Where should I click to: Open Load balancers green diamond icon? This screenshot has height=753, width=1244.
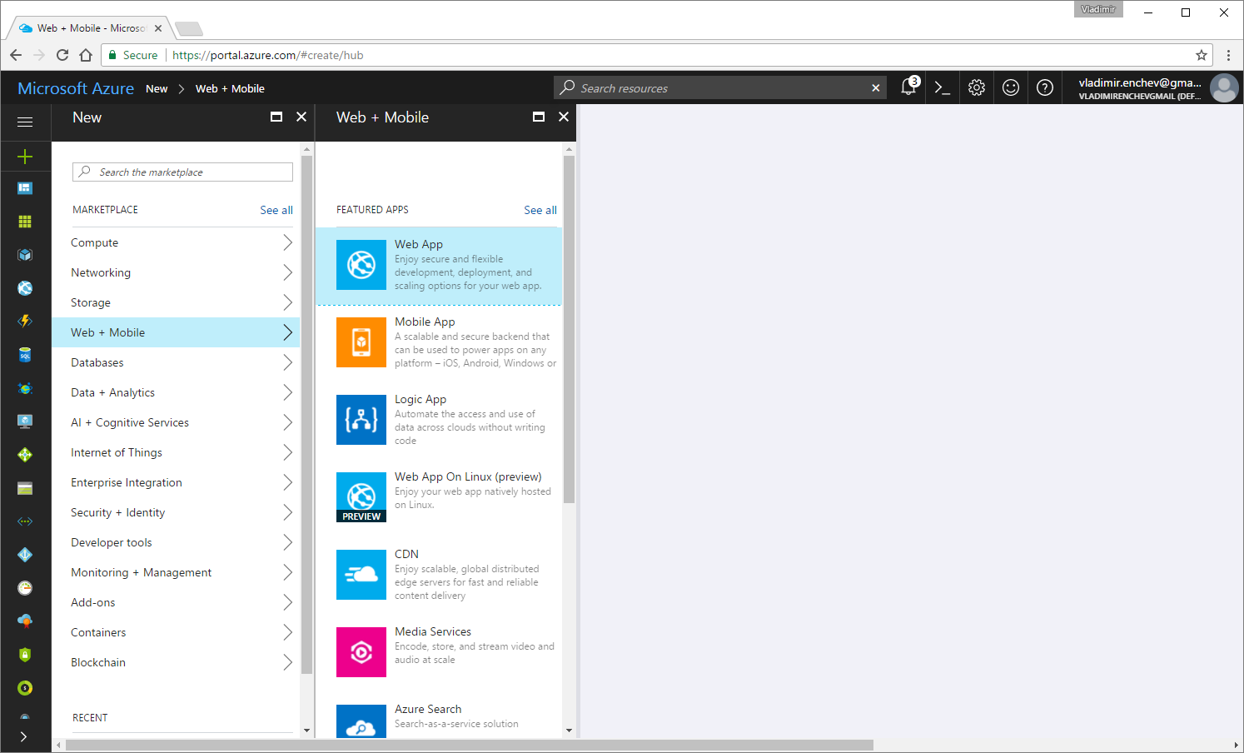[25, 455]
